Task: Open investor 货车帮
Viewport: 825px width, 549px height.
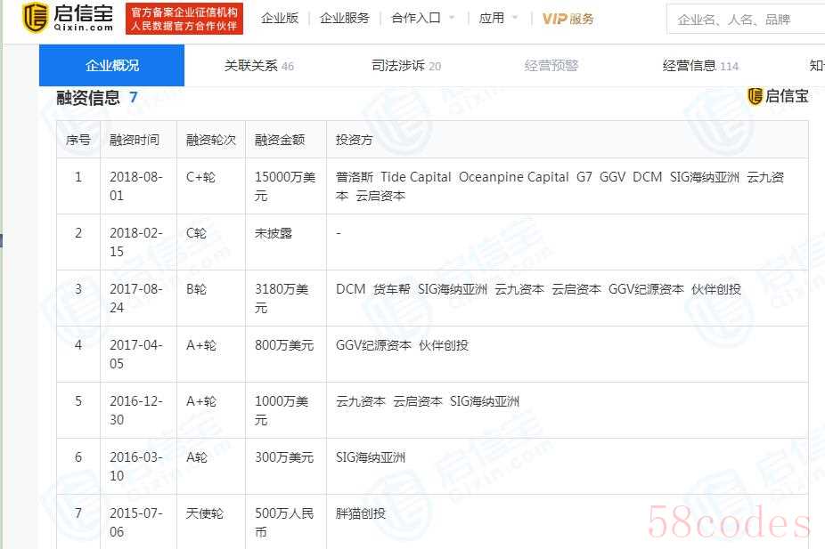Action: tap(391, 289)
